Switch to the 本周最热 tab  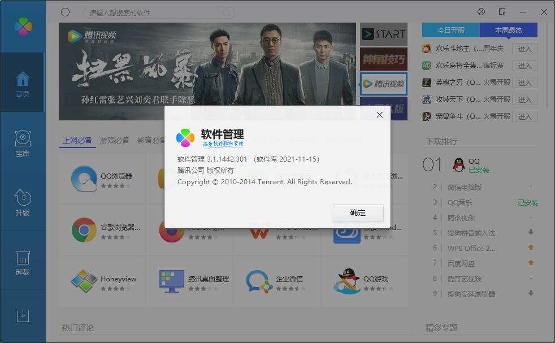[509, 30]
